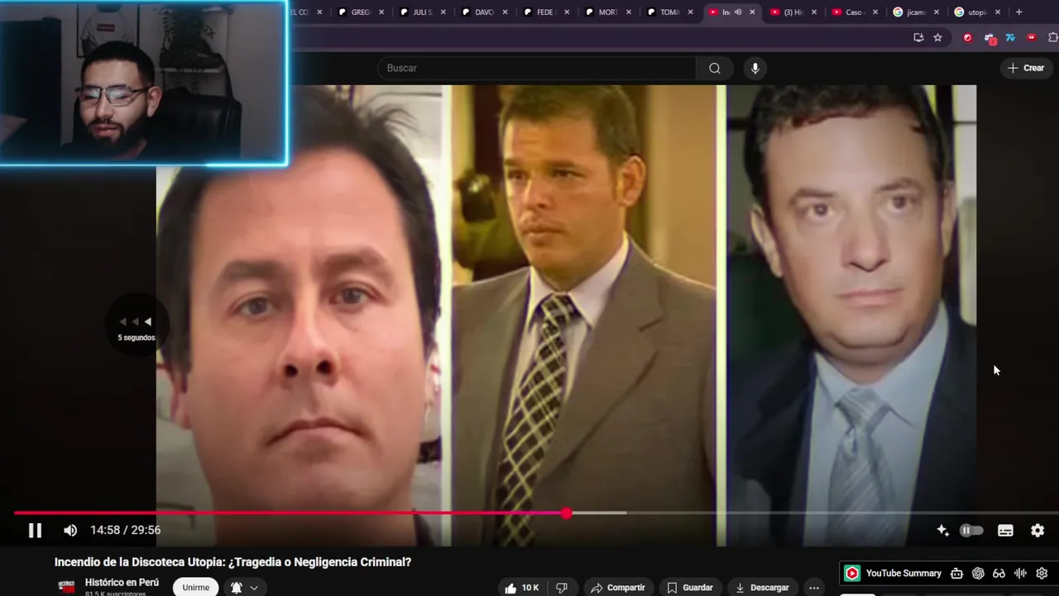1059x596 pixels.
Task: Open YouTube Summary settings gear
Action: 1042,573
